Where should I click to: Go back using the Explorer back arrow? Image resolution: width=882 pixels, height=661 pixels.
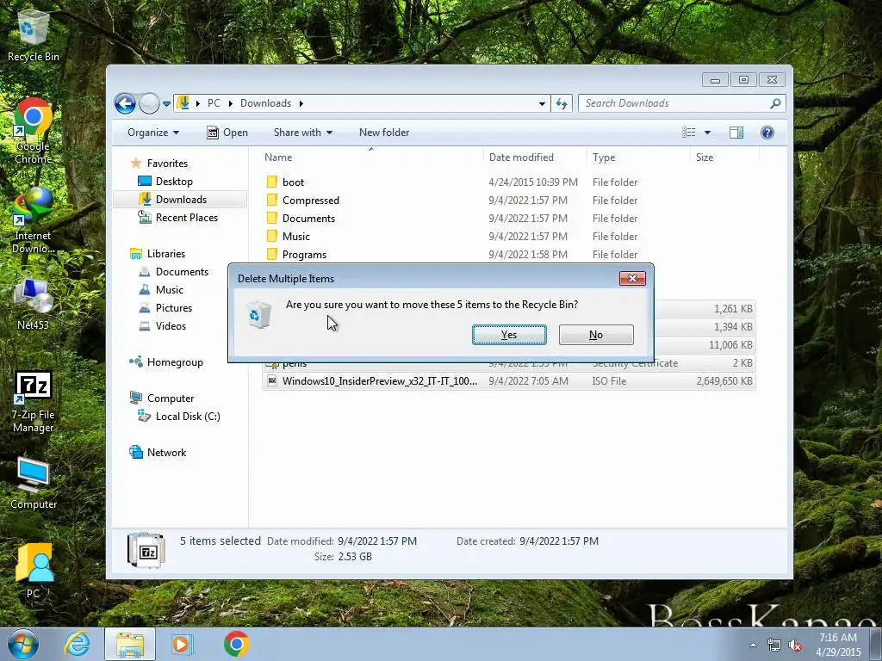coord(125,103)
